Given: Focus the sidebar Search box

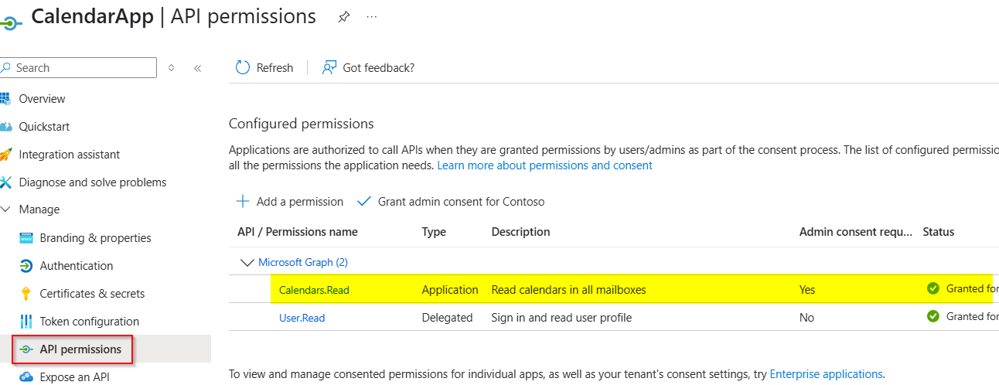Looking at the screenshot, I should [78, 68].
